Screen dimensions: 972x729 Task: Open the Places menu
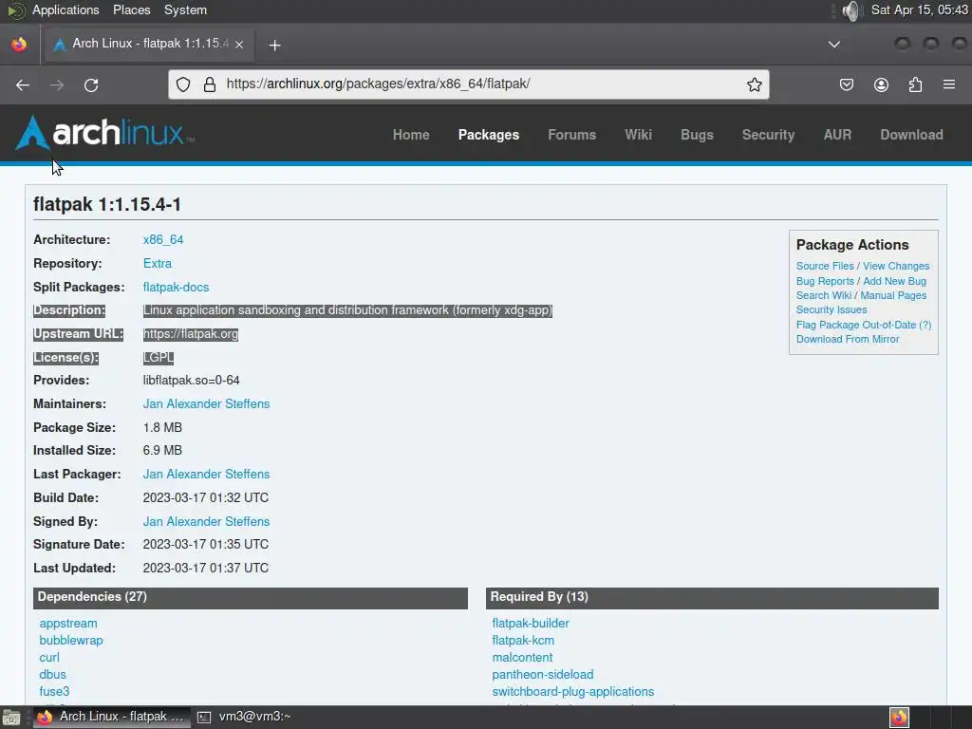(131, 9)
